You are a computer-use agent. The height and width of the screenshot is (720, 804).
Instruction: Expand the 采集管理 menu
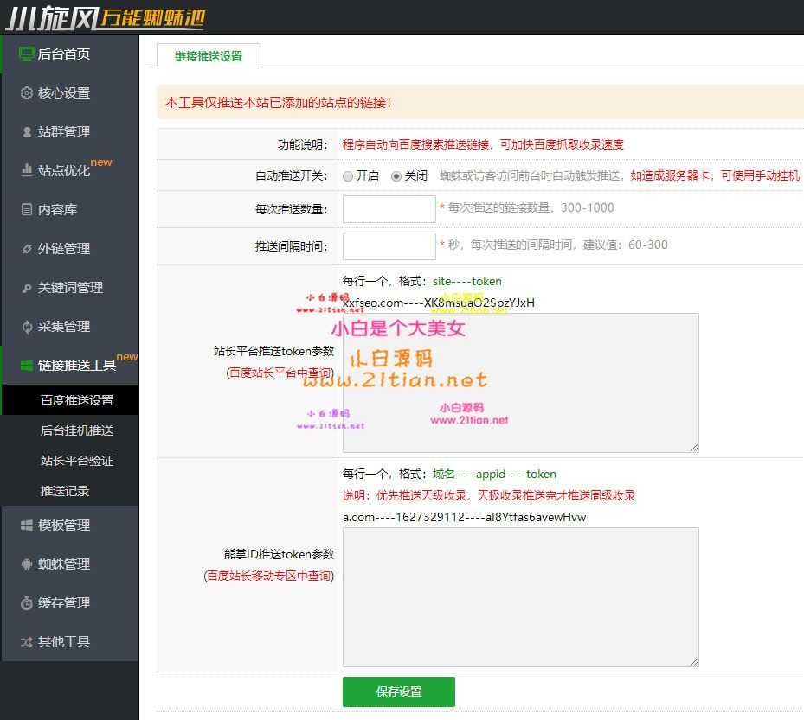(x=70, y=326)
